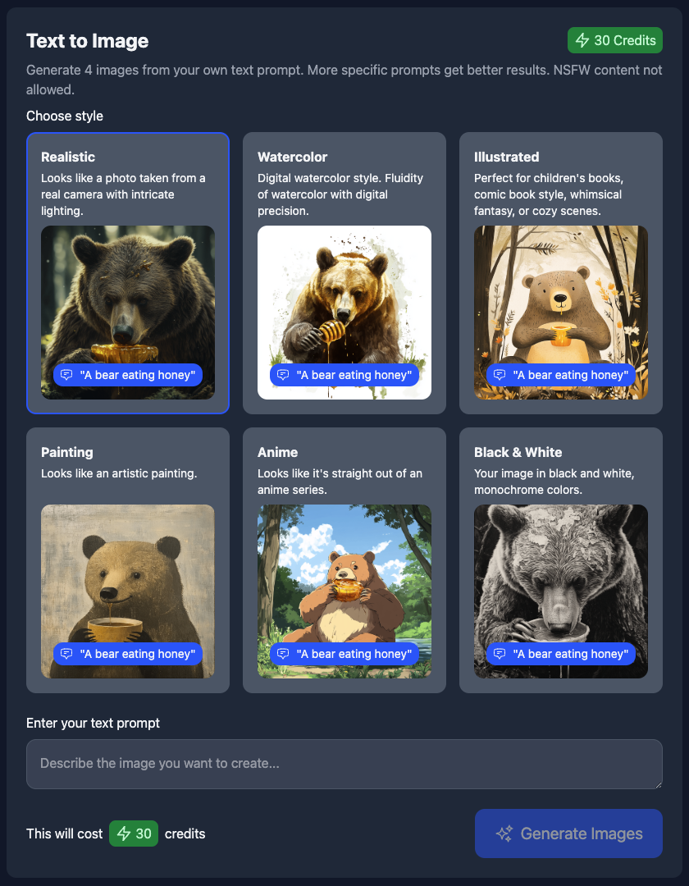Image resolution: width=689 pixels, height=886 pixels.
Task: Click the anime bear example image
Action: (344, 591)
